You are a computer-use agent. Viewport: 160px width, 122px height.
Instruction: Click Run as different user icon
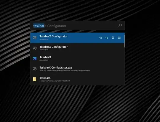[x=107, y=38]
